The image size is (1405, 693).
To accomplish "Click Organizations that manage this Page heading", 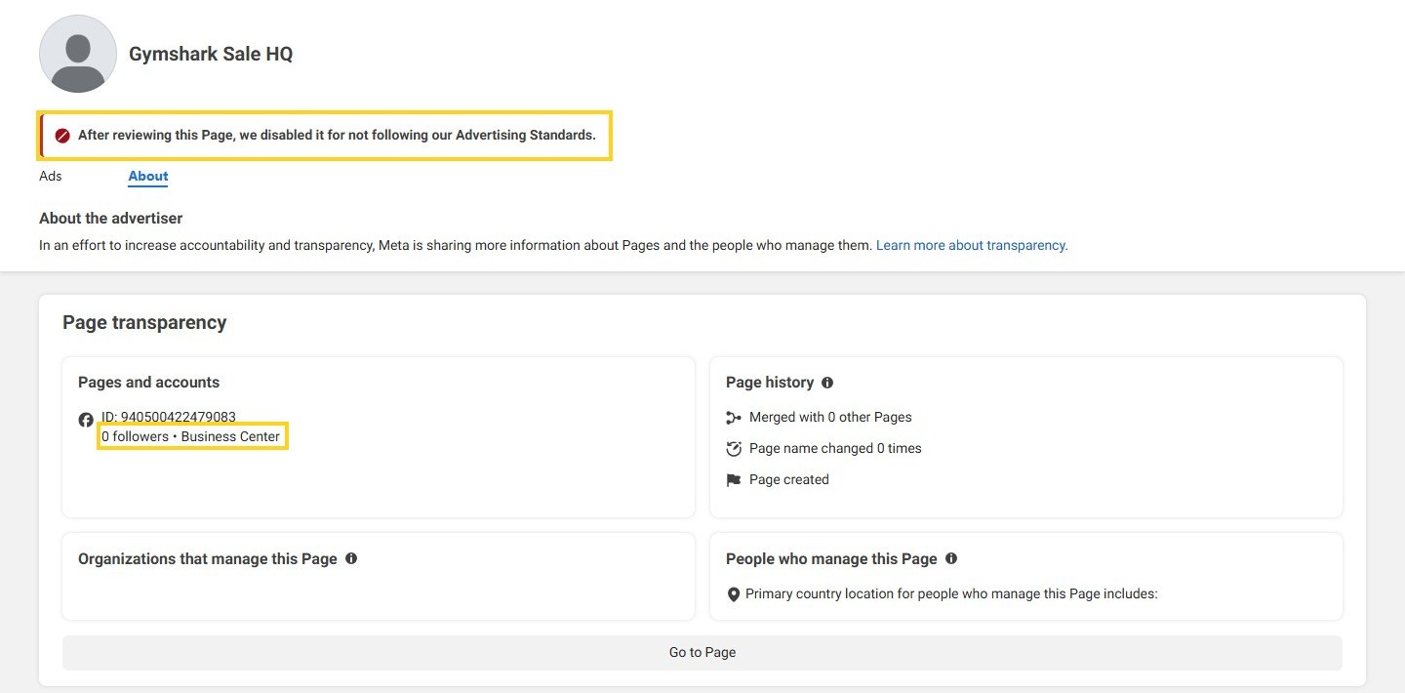I will point(208,559).
